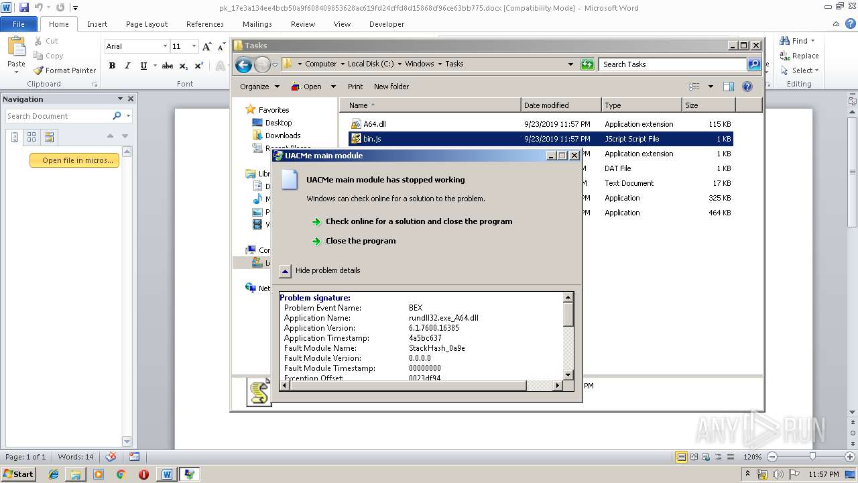Click the Word app icon in taskbar

tap(166, 474)
